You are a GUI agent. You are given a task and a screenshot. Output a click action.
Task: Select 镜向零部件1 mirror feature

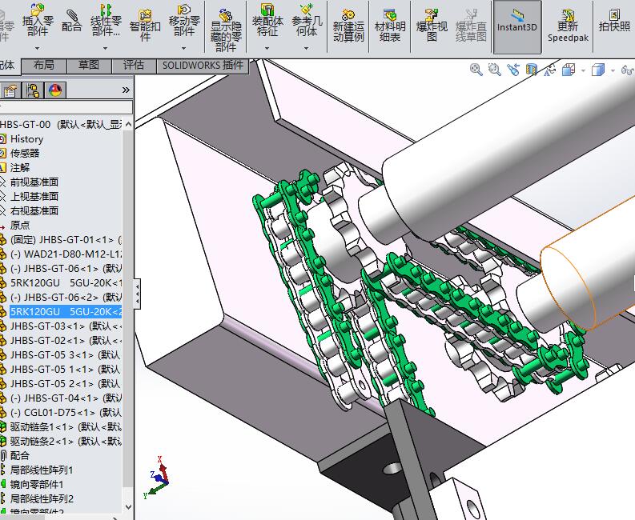tap(37, 484)
